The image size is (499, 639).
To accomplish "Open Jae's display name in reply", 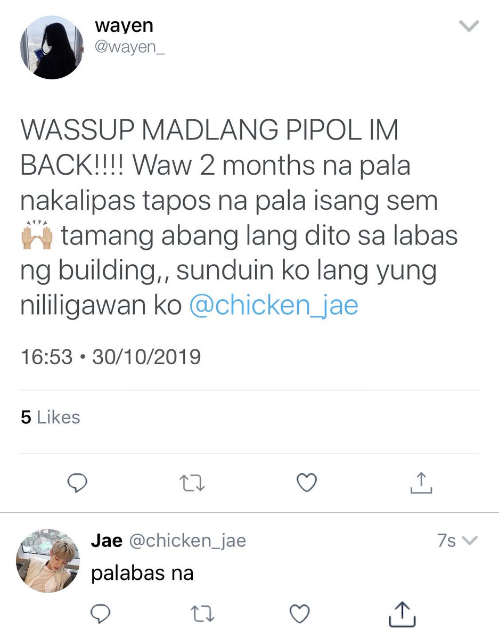I will click(x=107, y=541).
